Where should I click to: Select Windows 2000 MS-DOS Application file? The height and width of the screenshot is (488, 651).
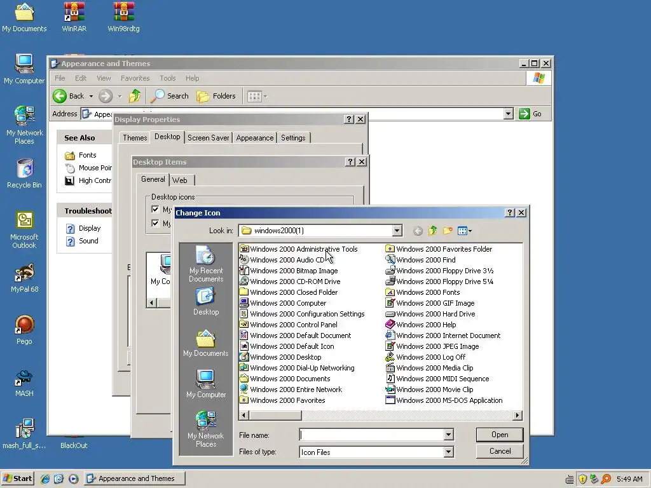(444, 400)
